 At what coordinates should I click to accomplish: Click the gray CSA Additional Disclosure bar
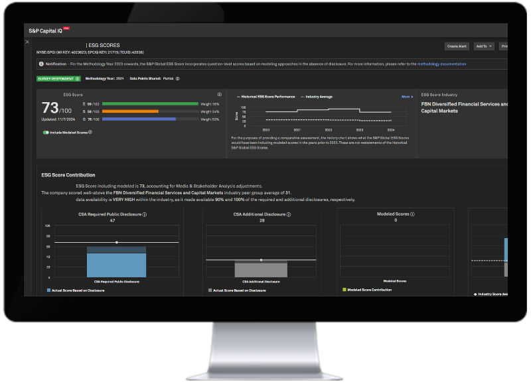[261, 270]
